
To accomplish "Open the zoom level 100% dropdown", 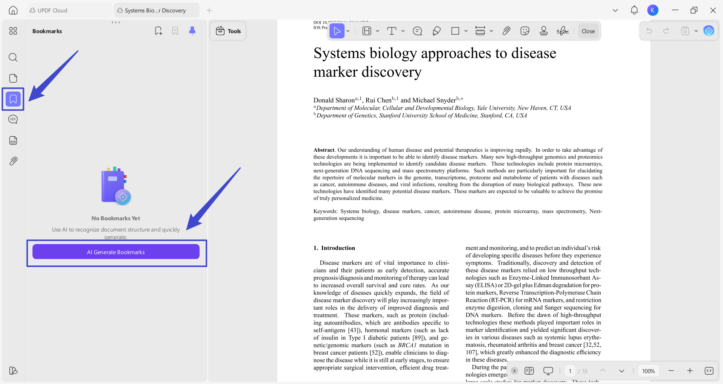I will tap(648, 371).
